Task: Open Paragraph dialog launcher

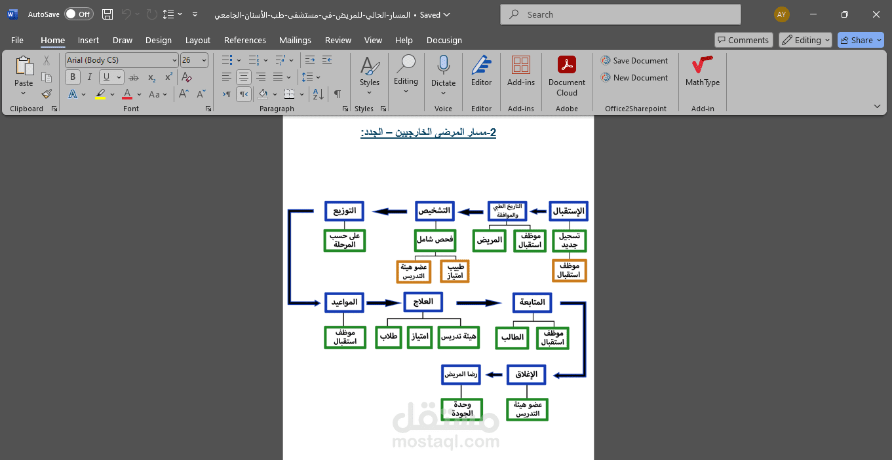Action: pos(345,109)
